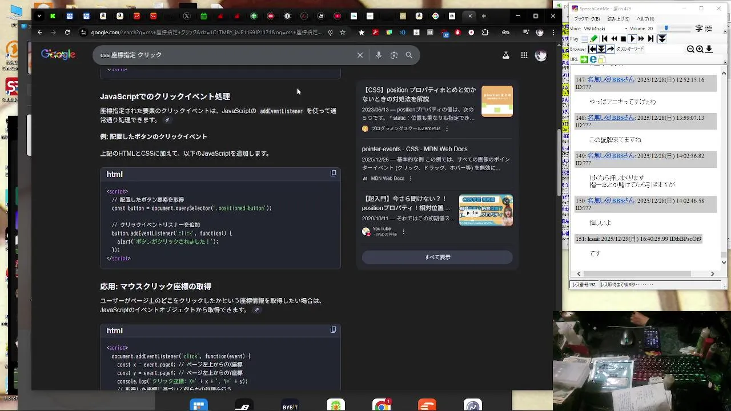Open Google Search Labs flask icon
The width and height of the screenshot is (731, 411).
coord(505,55)
